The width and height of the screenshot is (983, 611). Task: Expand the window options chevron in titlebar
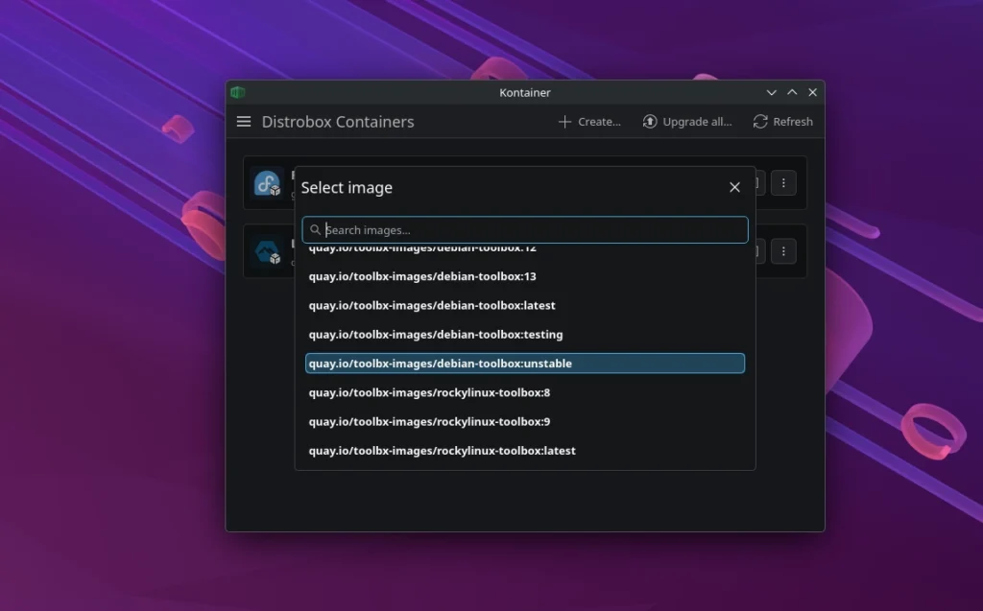pyautogui.click(x=771, y=92)
